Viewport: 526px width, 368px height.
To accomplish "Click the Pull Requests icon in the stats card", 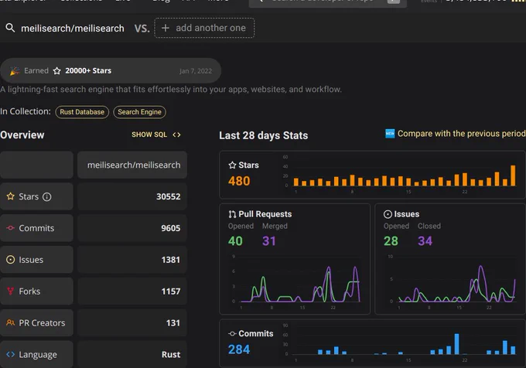I will click(232, 214).
